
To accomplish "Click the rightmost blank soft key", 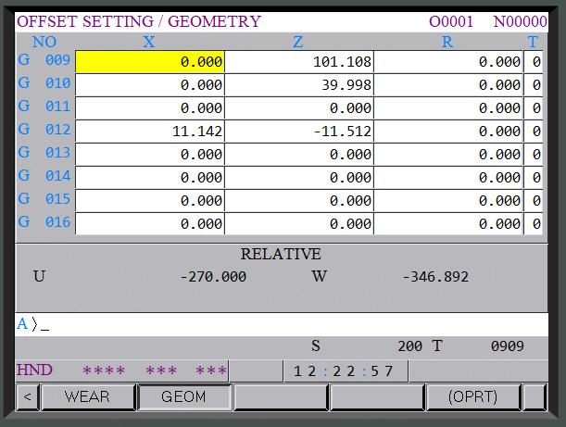I will [535, 397].
